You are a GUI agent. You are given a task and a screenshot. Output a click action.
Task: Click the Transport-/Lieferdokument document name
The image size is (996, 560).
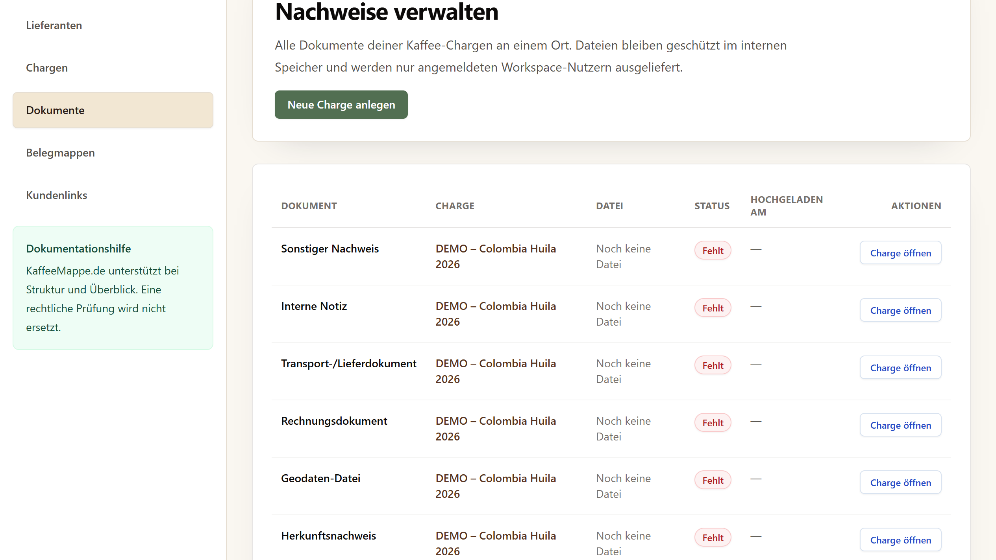348,363
